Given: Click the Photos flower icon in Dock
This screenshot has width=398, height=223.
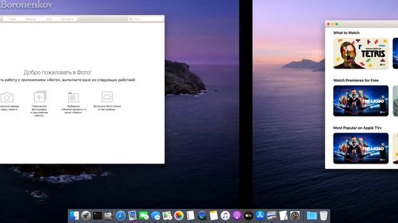Looking at the screenshot, I should pos(178,216).
